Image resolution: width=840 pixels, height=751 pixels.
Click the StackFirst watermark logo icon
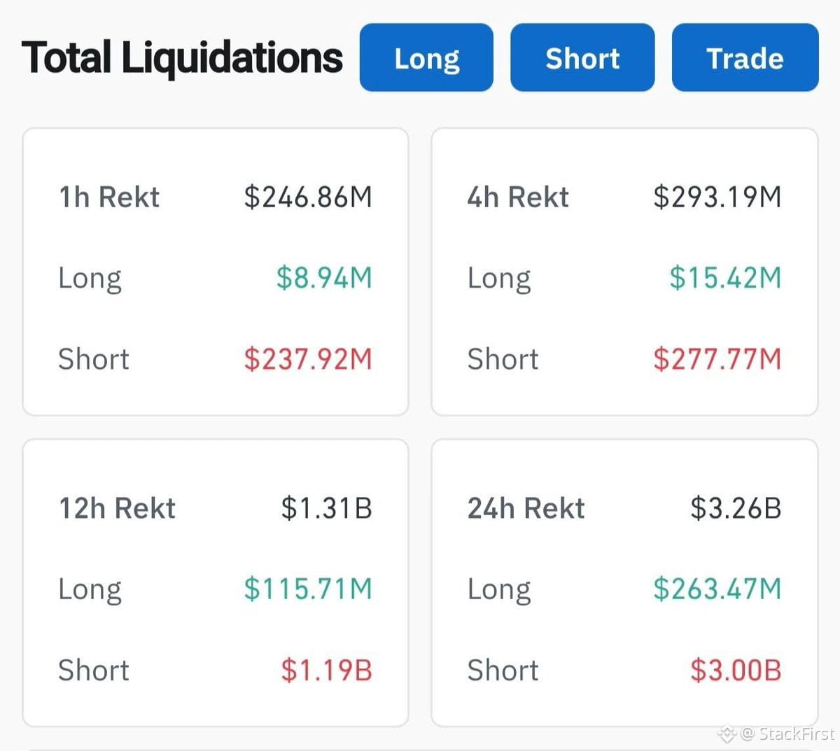(x=727, y=734)
